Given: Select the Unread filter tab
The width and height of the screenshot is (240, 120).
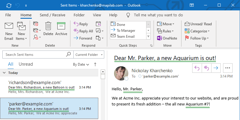Looking at the screenshot, I should click(26, 64).
